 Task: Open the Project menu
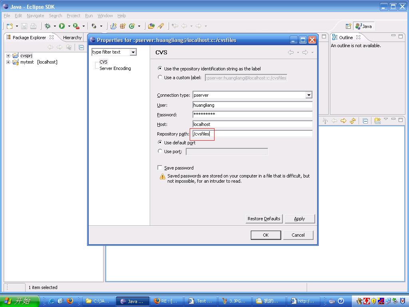point(73,16)
